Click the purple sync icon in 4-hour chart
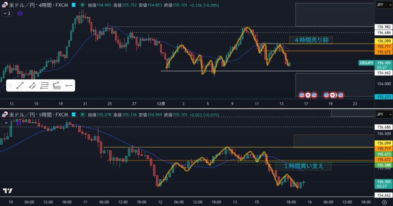The height and width of the screenshot is (206, 393). pos(20,13)
